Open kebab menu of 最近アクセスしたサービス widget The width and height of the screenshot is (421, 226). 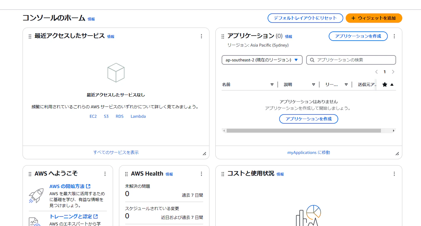[201, 36]
